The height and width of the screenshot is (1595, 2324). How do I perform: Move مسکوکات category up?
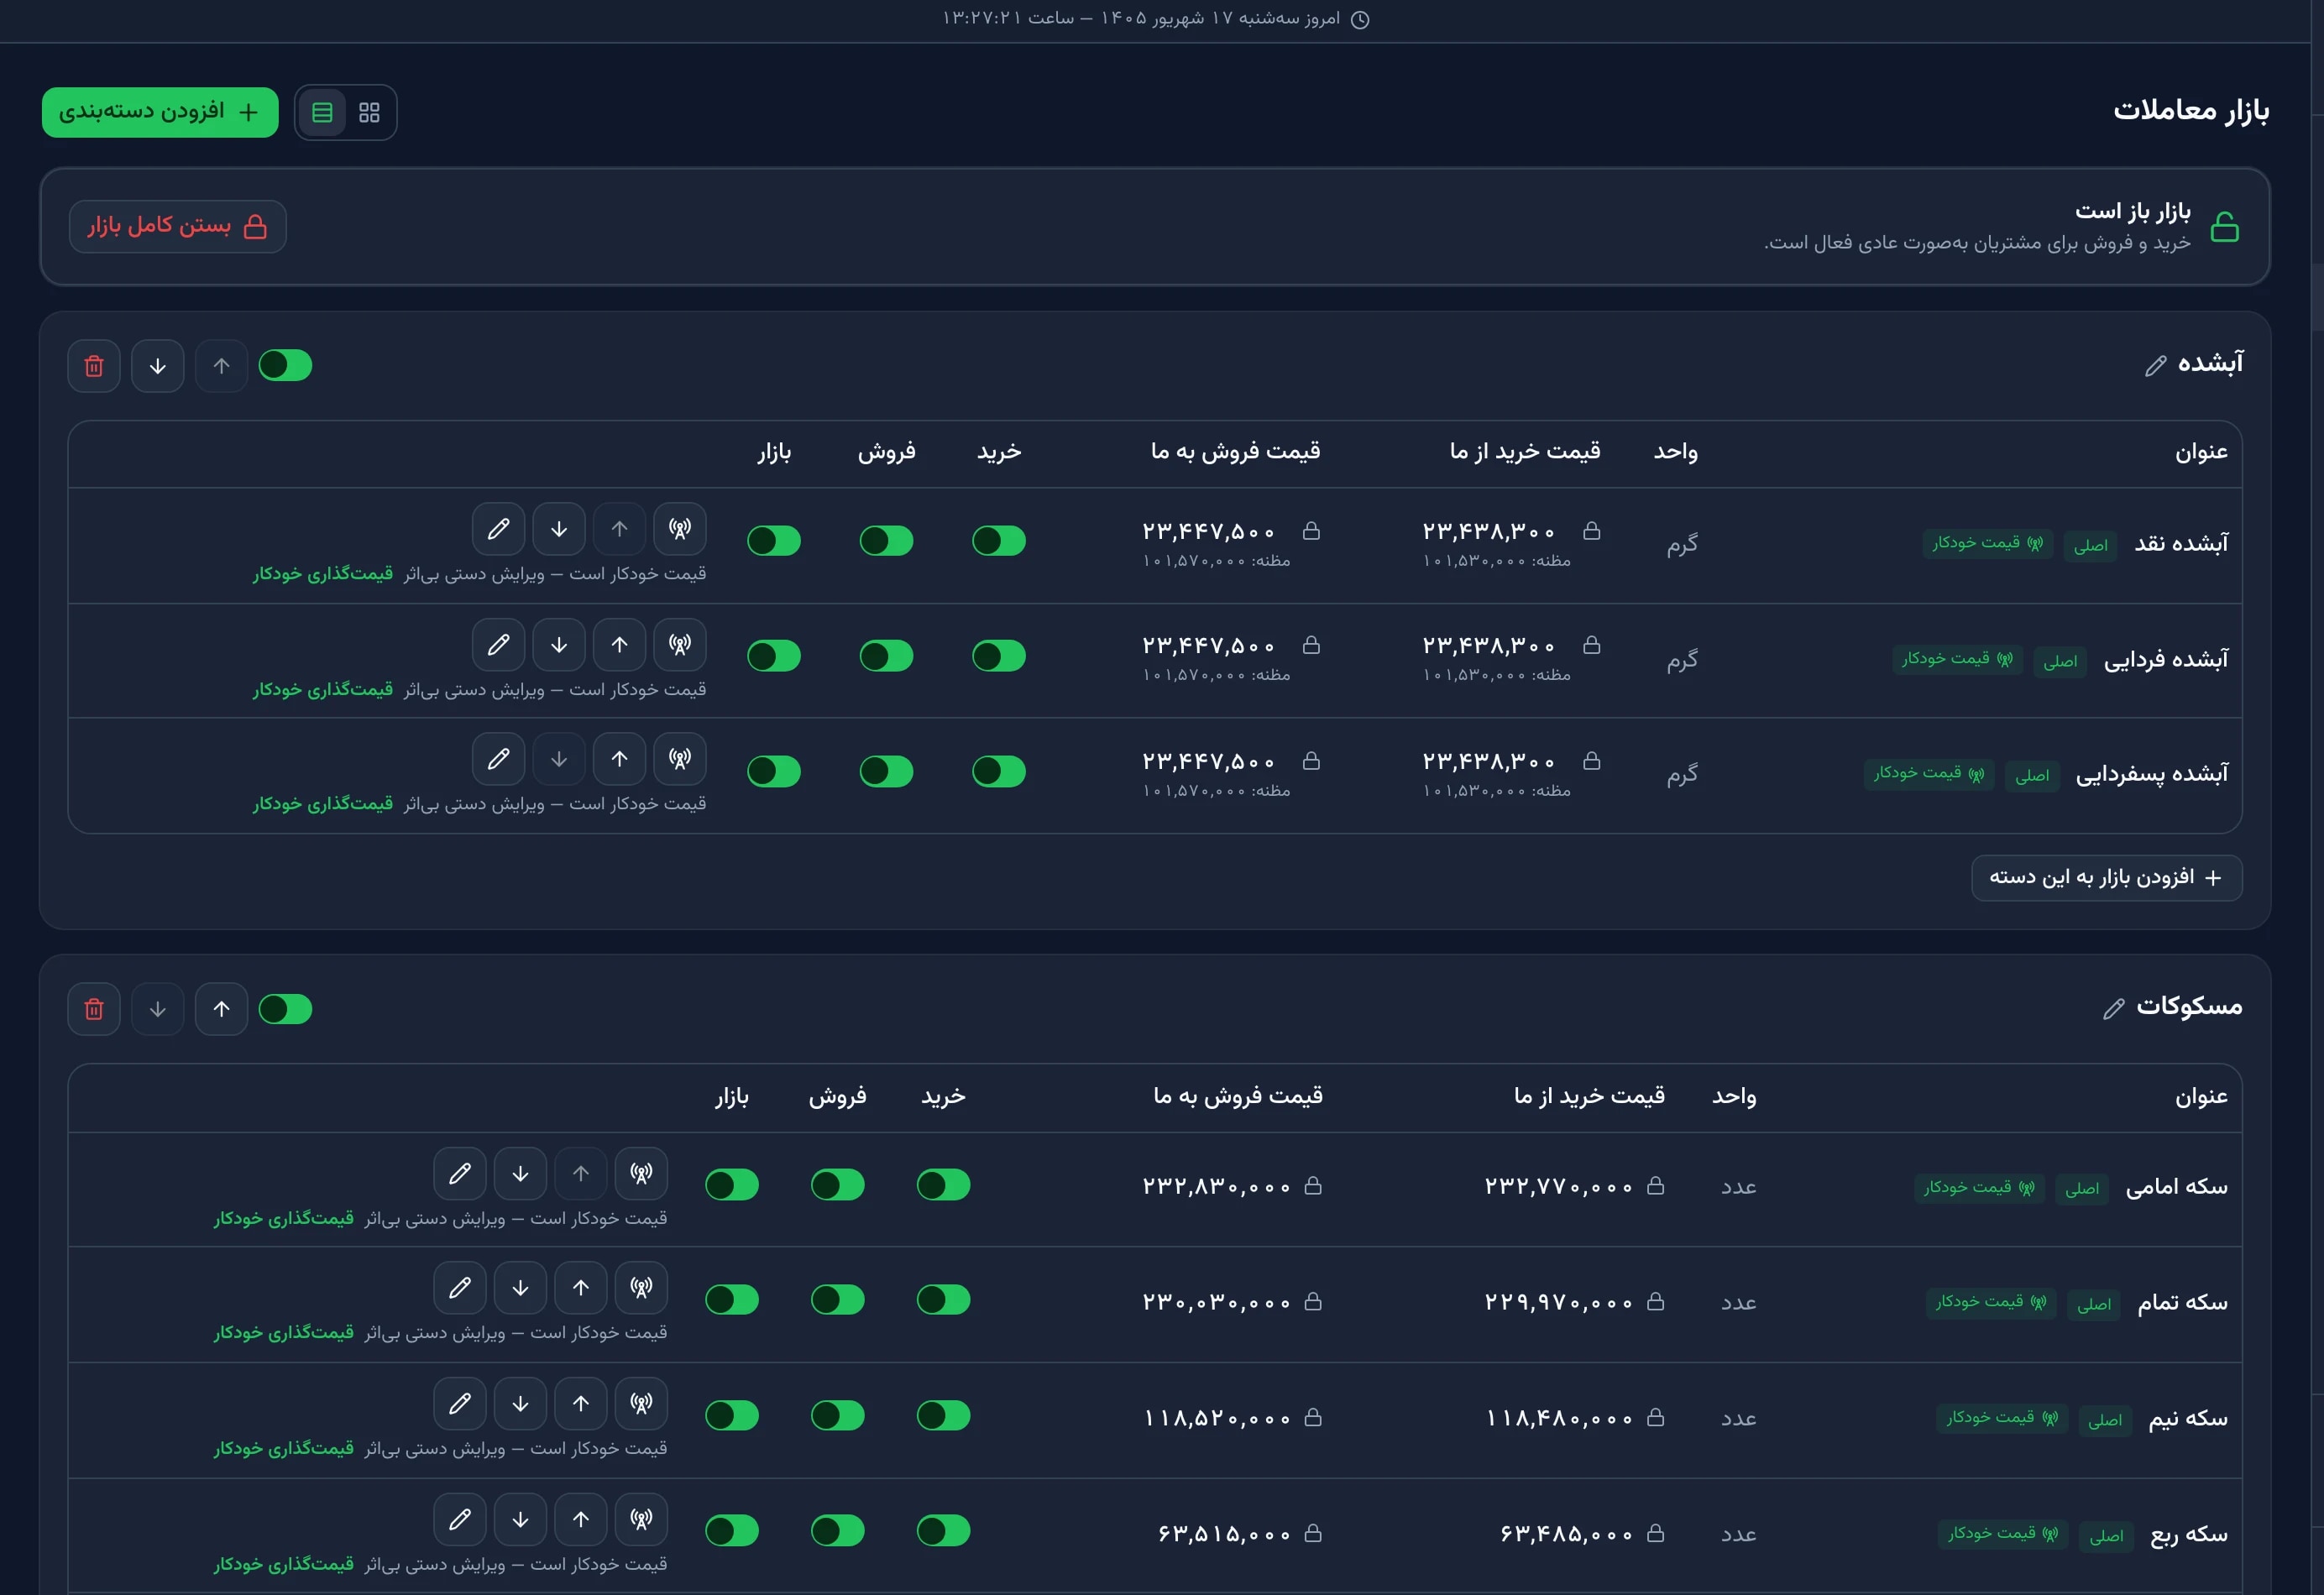[222, 1009]
